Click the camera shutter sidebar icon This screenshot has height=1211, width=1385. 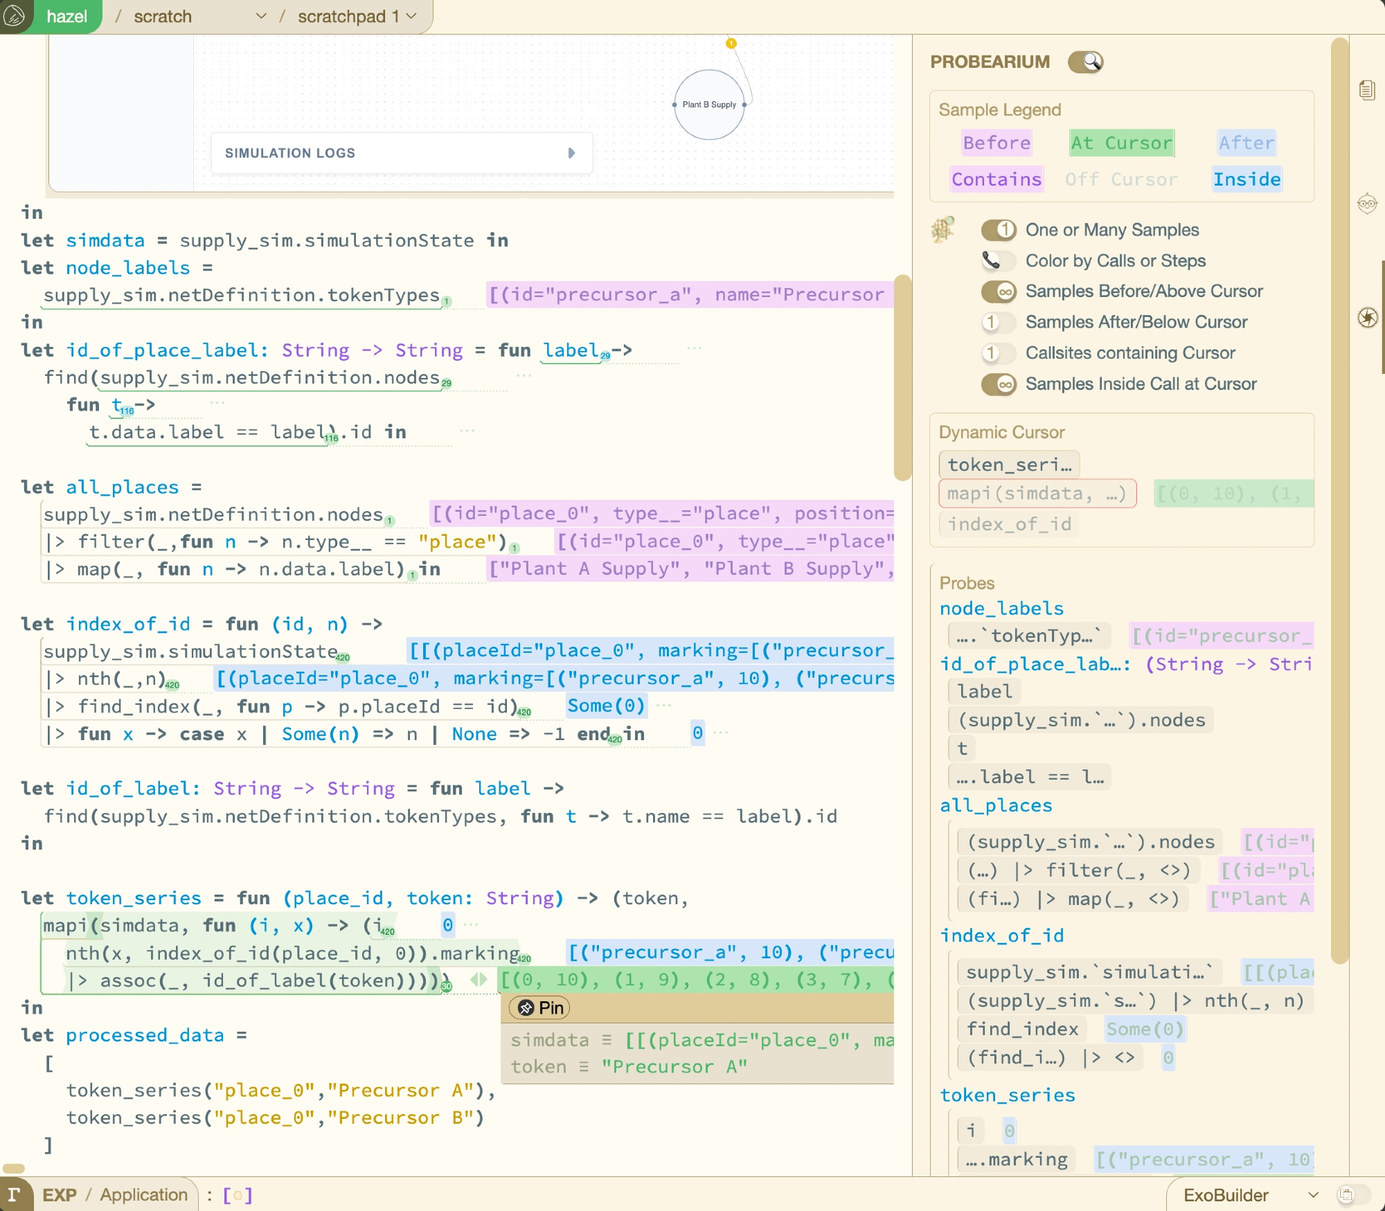pos(1367,317)
